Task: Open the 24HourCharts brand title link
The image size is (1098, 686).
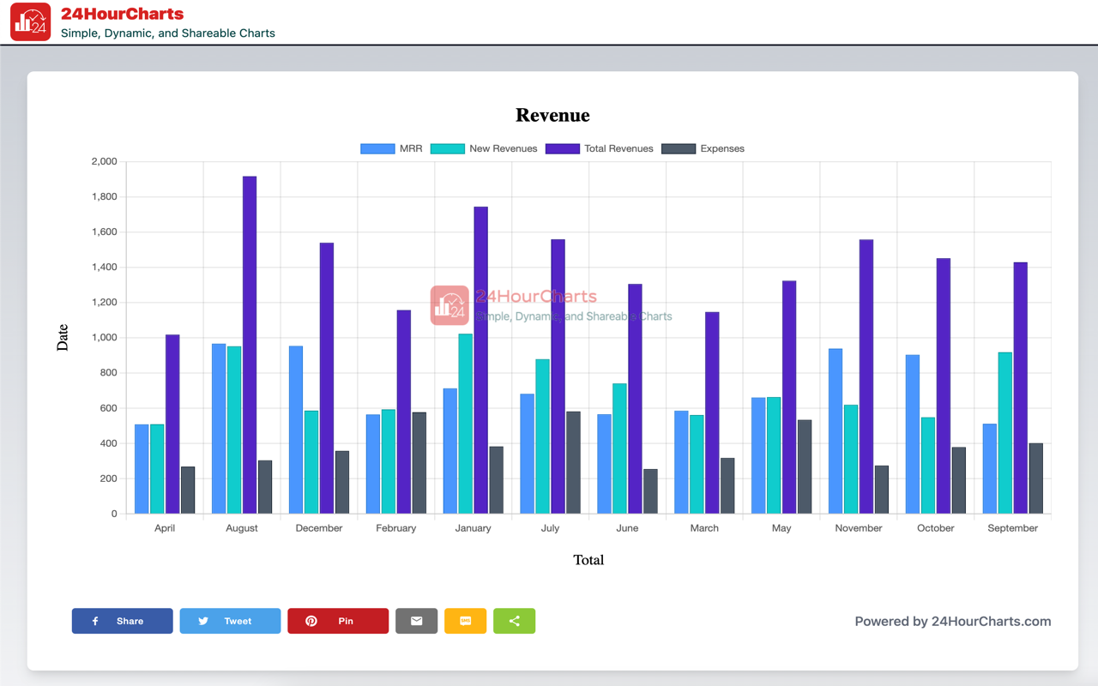Action: point(122,14)
